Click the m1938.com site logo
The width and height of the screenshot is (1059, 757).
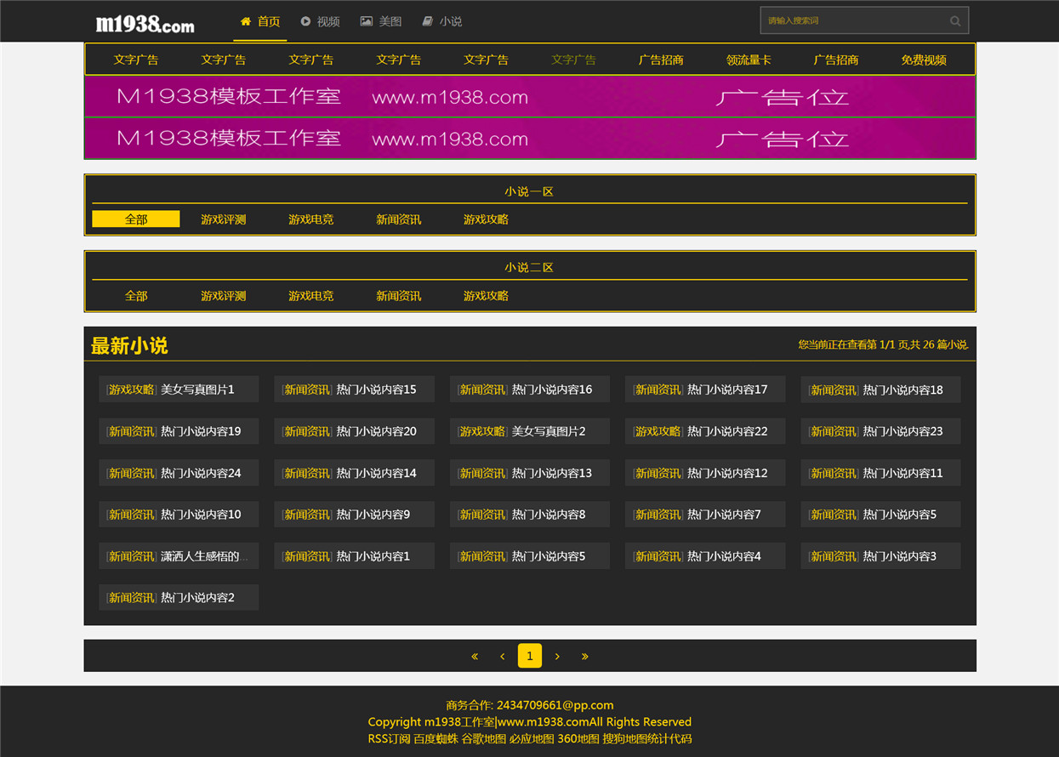click(145, 23)
